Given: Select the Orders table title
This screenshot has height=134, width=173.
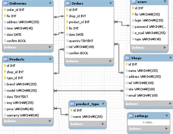Looking at the screenshot, I should [x=77, y=4].
